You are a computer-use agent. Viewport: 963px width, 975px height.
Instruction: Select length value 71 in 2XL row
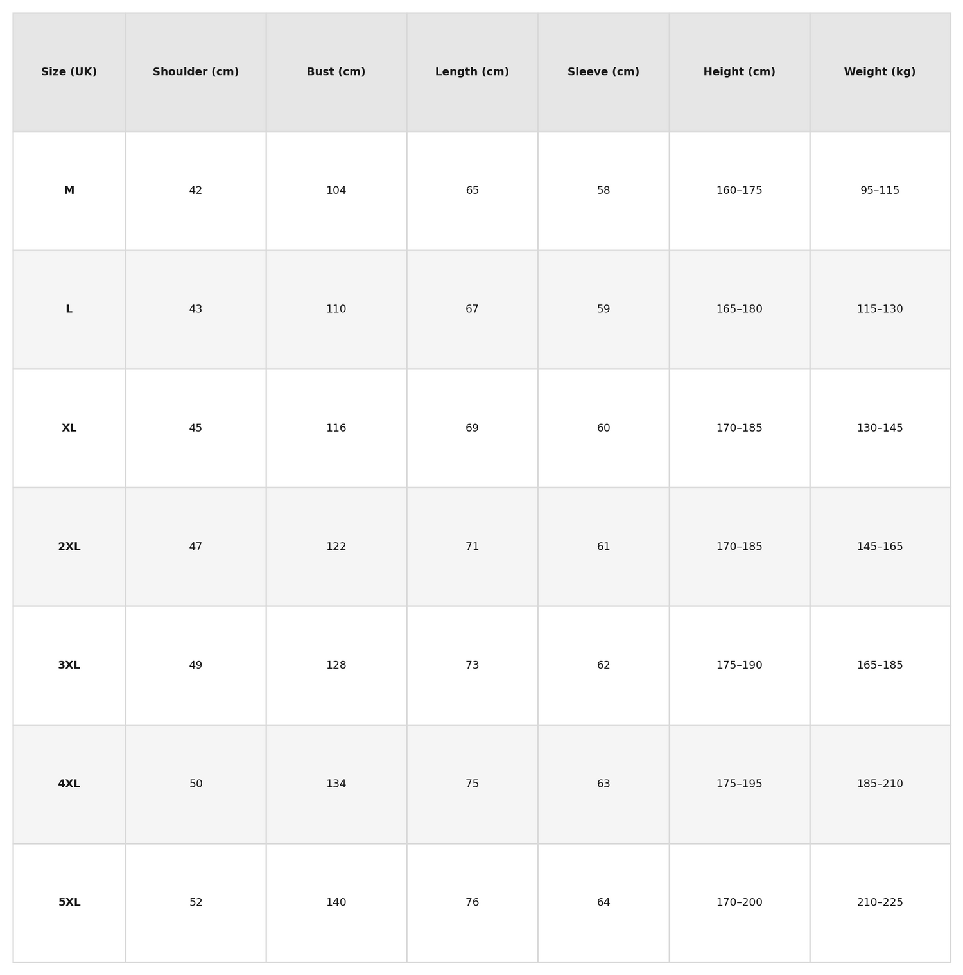click(472, 547)
